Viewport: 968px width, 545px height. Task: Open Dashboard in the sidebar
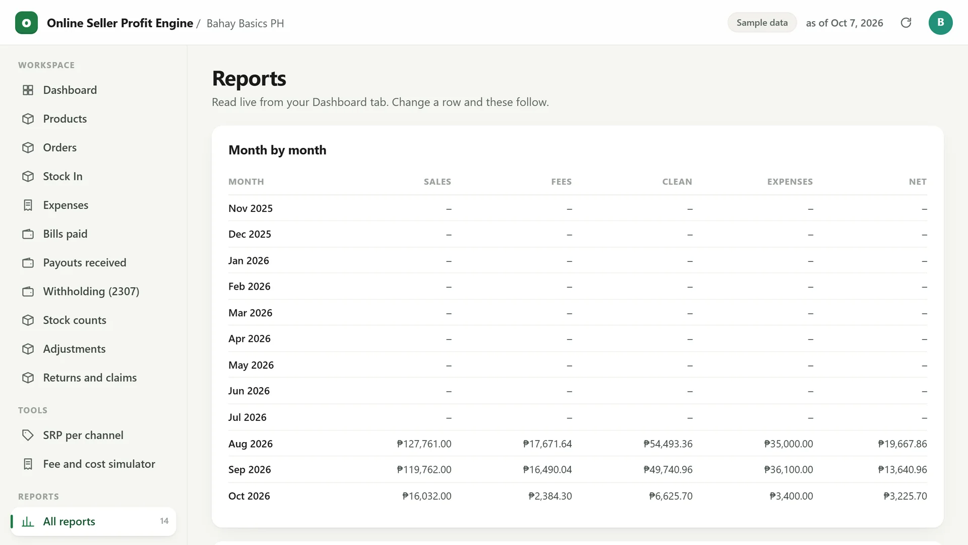(93, 90)
